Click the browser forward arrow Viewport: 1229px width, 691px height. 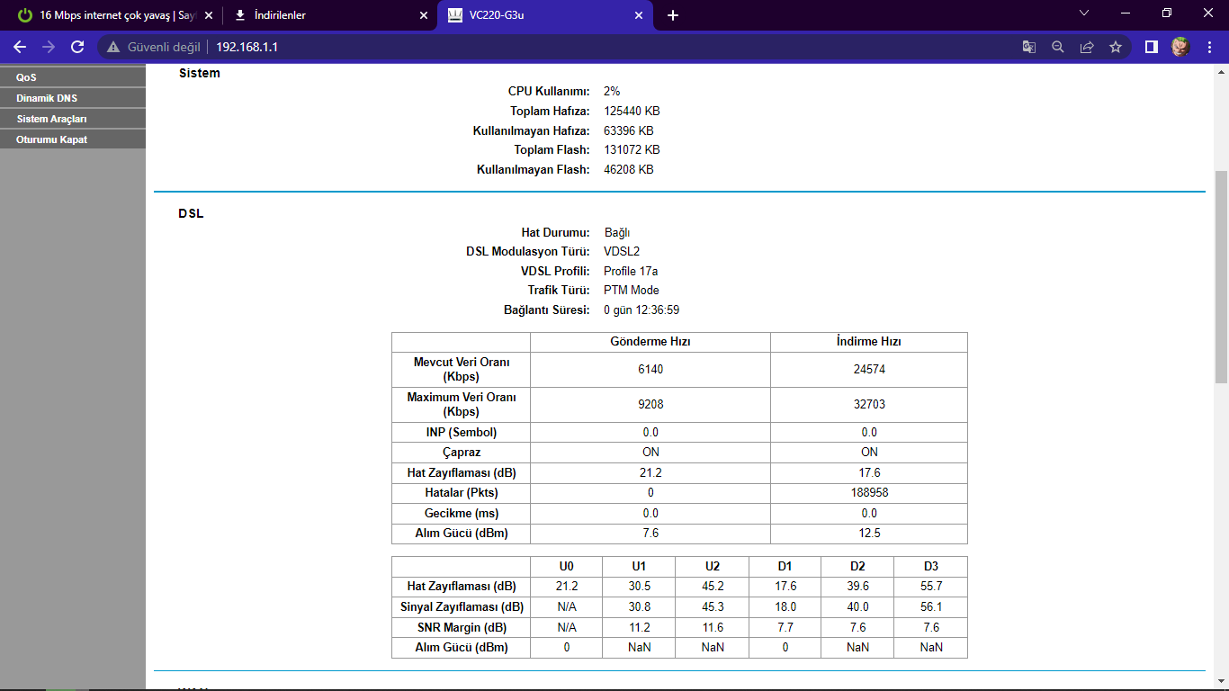[x=49, y=47]
